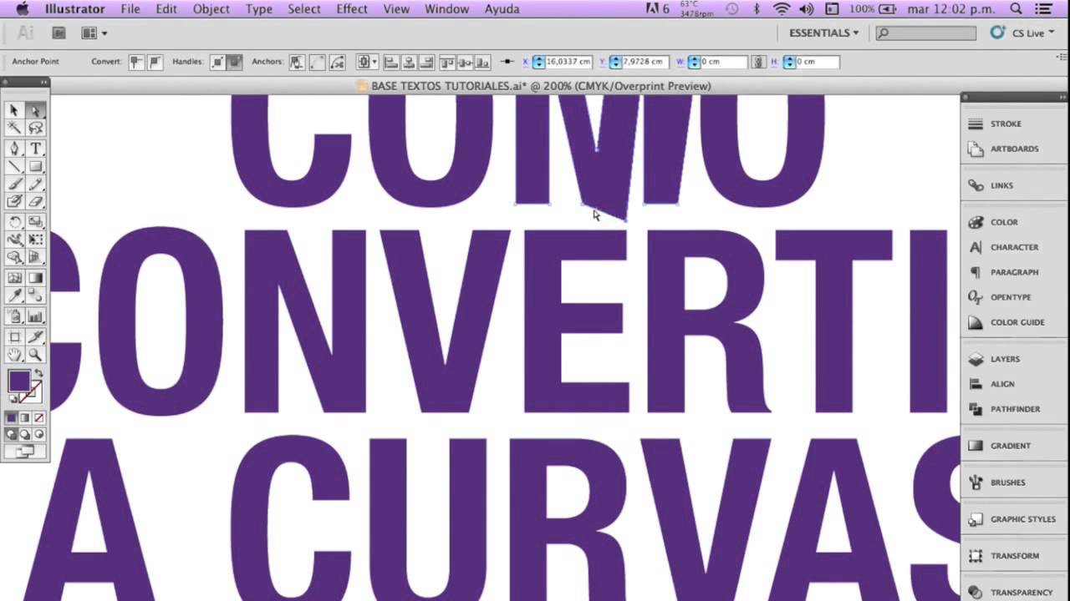Select the Rotate tool
The width and height of the screenshot is (1070, 601).
click(x=14, y=222)
